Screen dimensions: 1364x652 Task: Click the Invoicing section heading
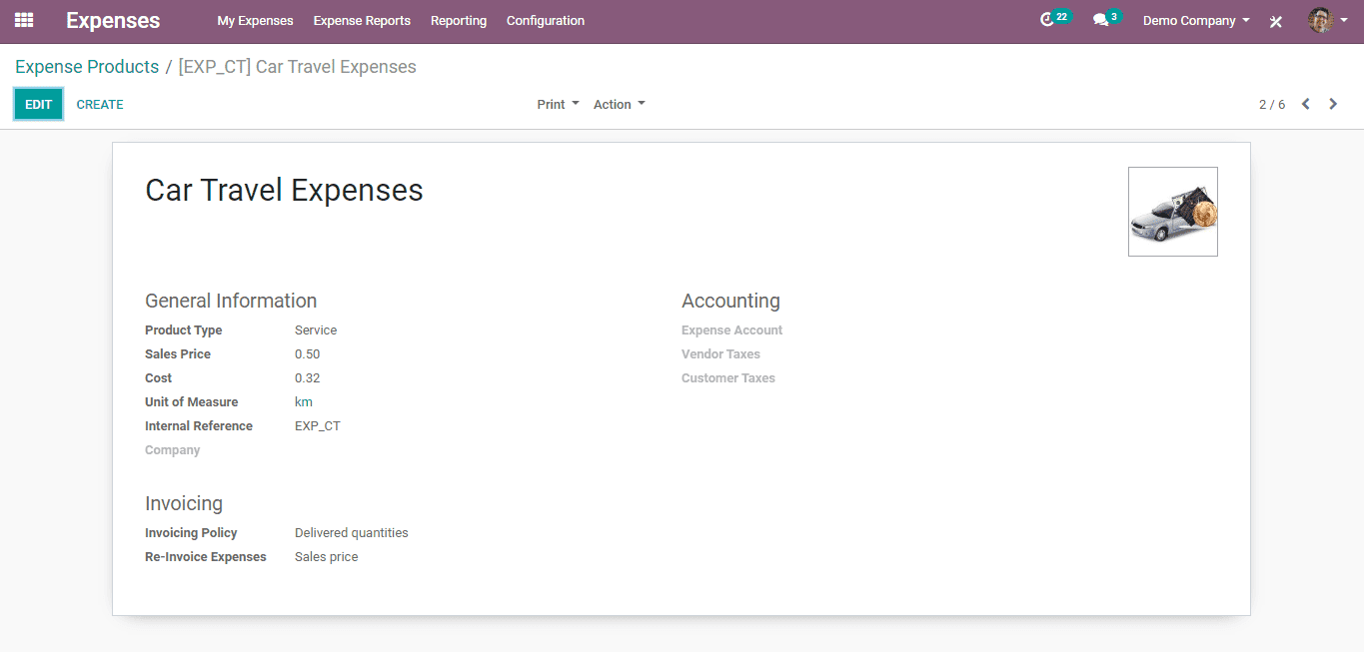[184, 503]
